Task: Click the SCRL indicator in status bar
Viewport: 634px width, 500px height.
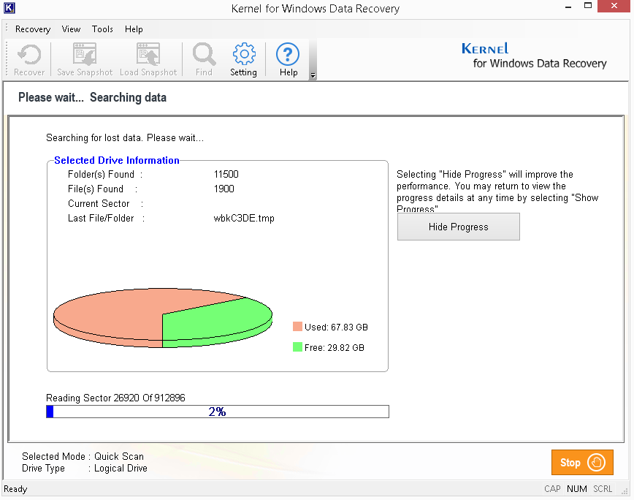Action: click(x=603, y=489)
